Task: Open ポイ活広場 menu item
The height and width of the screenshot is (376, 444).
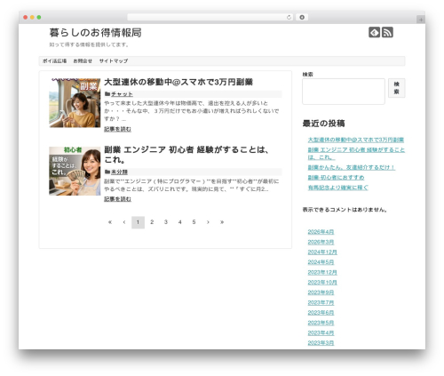Action: pyautogui.click(x=54, y=60)
